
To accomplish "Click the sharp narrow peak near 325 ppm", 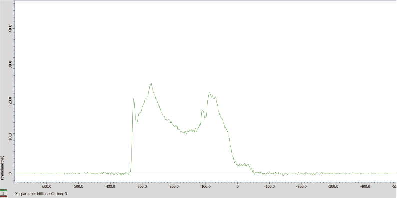I will [x=134, y=99].
